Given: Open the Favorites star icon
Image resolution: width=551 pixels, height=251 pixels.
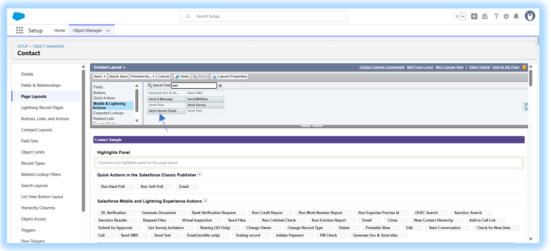Looking at the screenshot, I should [457, 16].
